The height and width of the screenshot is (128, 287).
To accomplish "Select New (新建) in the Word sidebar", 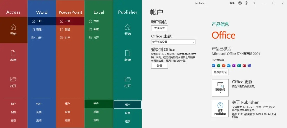I will [x=38, y=29].
